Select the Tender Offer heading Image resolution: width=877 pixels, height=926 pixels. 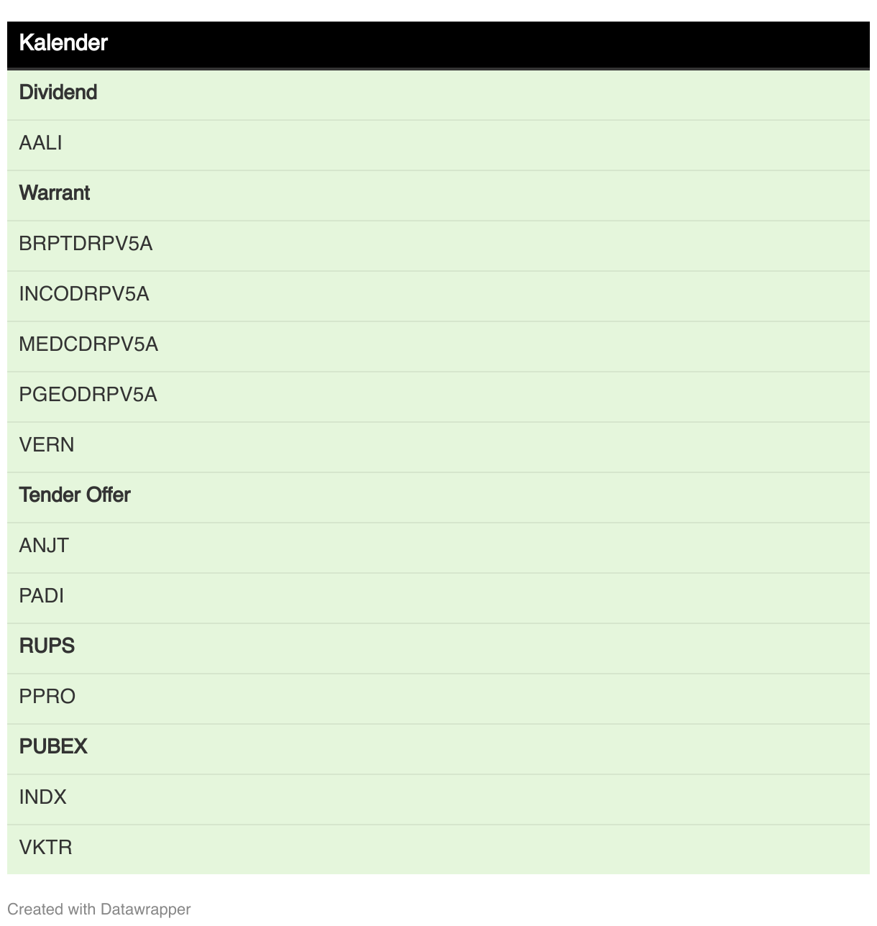(75, 495)
